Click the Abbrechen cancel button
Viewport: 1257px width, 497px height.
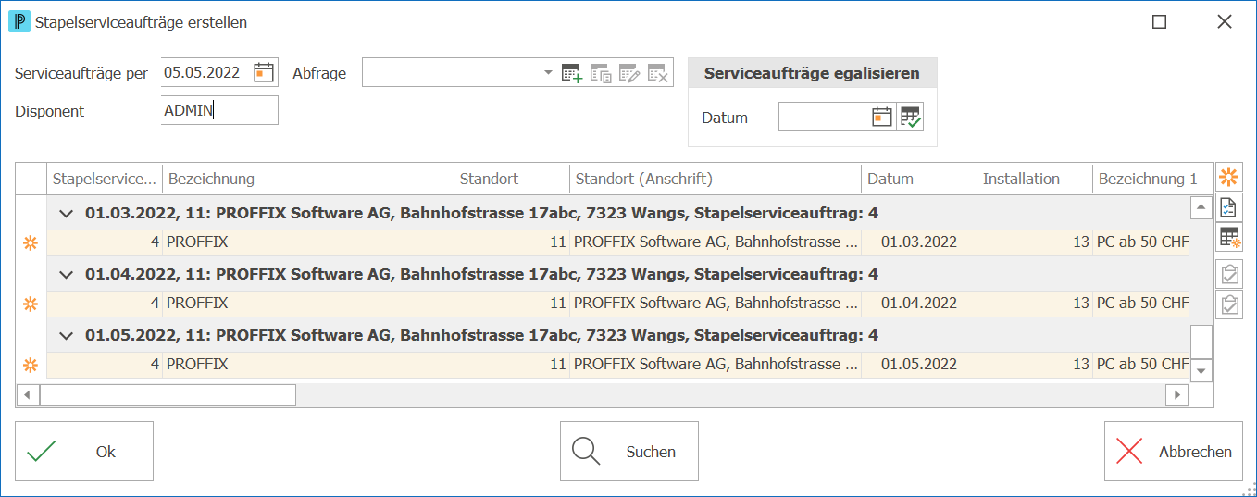tap(1174, 452)
